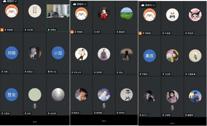Image resolution: width=207 pixels, height=126 pixels.
Task: Click the 4/14 page indicator
Action: click(x=172, y=123)
